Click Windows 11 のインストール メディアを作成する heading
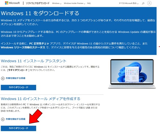Image resolution: width=160 pixels, height=134 pixels. click(41, 99)
